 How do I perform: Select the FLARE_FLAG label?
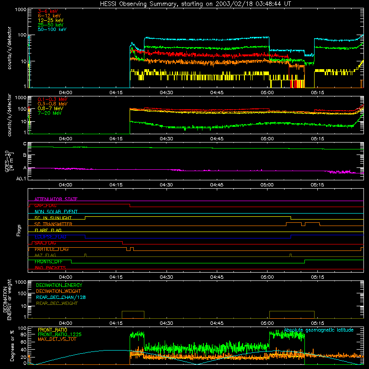pyautogui.click(x=48, y=230)
